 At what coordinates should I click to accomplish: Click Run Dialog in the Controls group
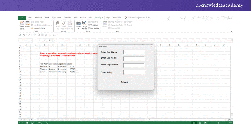(94, 28)
